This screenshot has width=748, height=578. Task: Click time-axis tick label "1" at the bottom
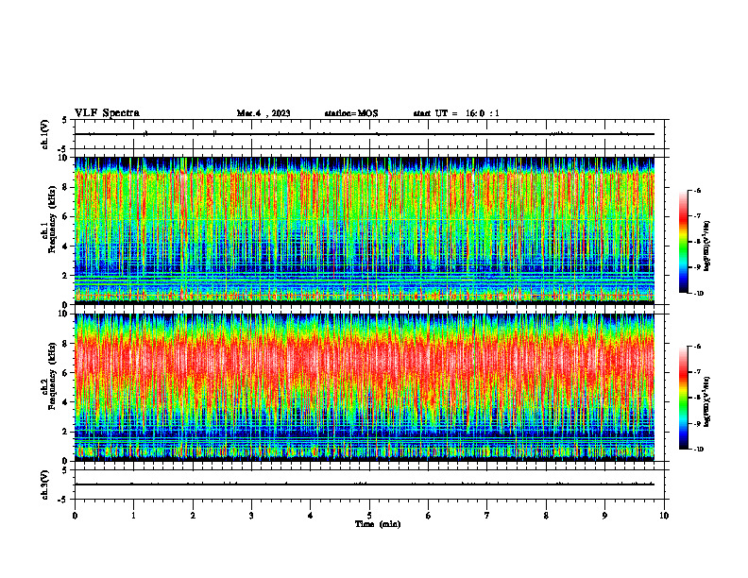(x=133, y=516)
